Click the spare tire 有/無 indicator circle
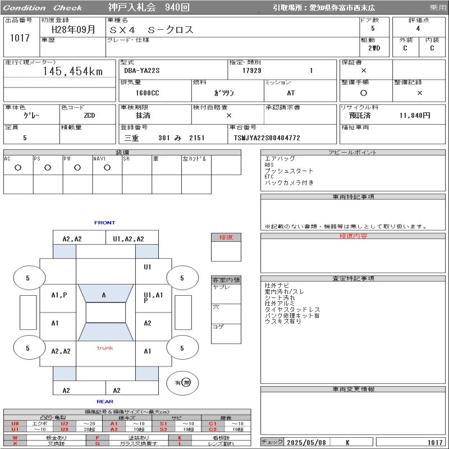 click(182, 382)
